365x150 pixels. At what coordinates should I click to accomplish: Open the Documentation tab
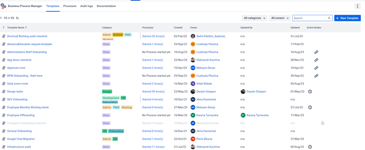(x=106, y=6)
